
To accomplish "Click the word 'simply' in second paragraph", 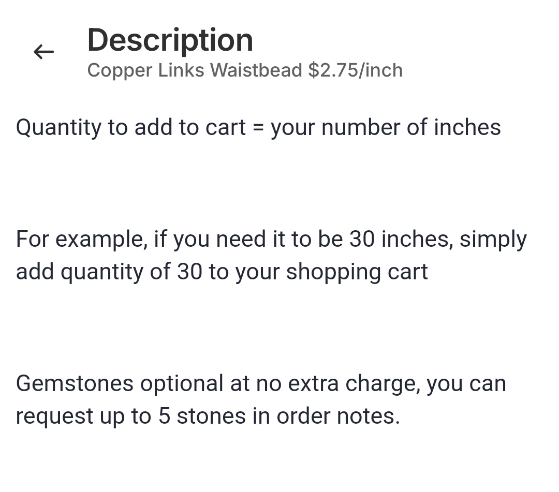I will tap(493, 239).
